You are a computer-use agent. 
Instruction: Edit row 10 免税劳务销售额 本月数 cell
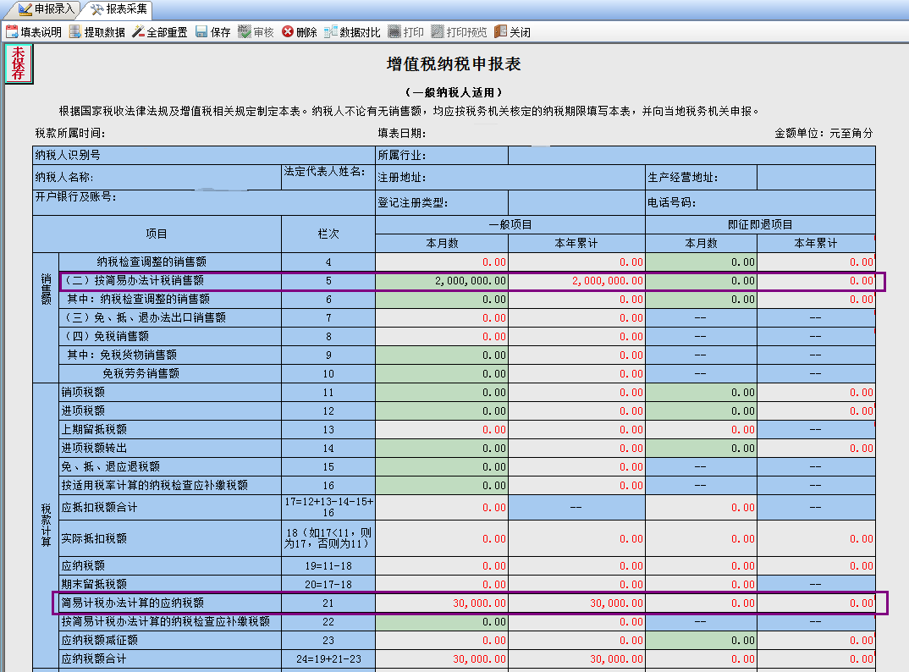click(442, 374)
